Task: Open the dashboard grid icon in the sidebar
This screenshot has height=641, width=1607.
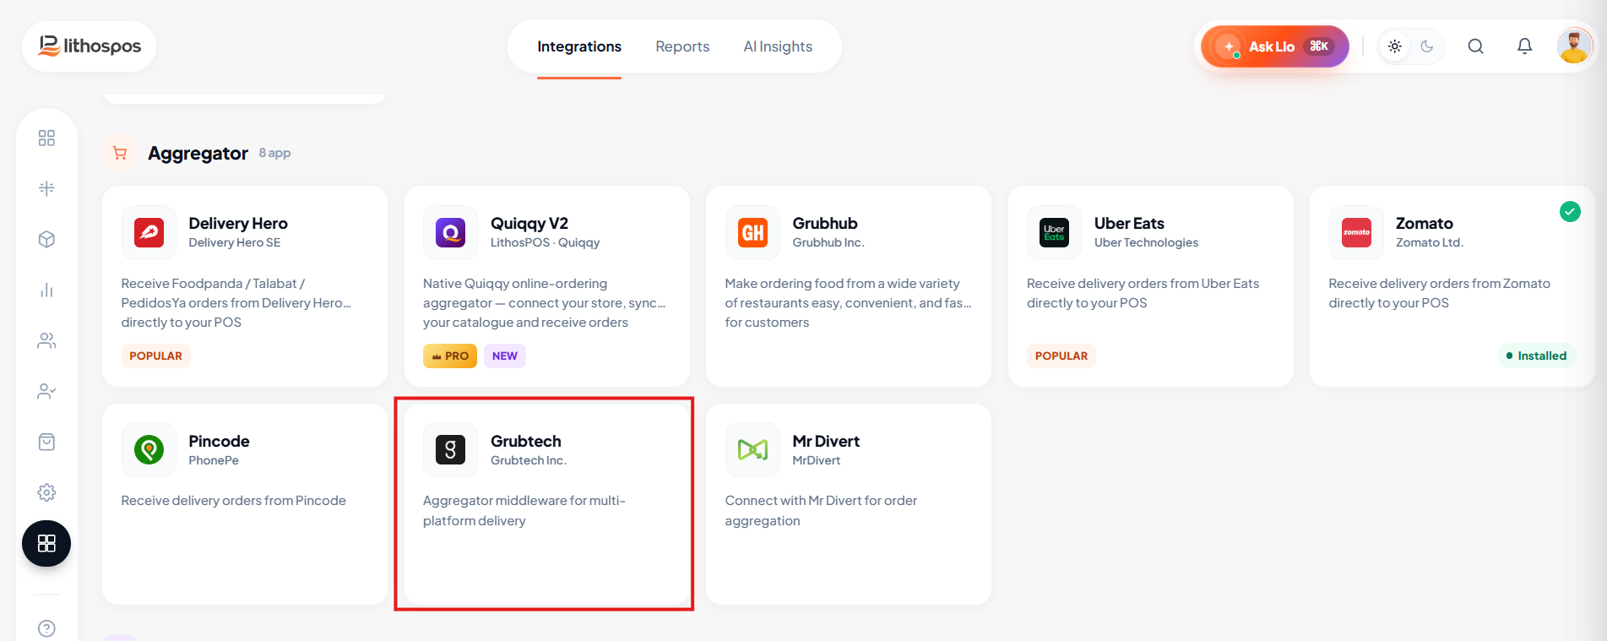Action: tap(46, 138)
